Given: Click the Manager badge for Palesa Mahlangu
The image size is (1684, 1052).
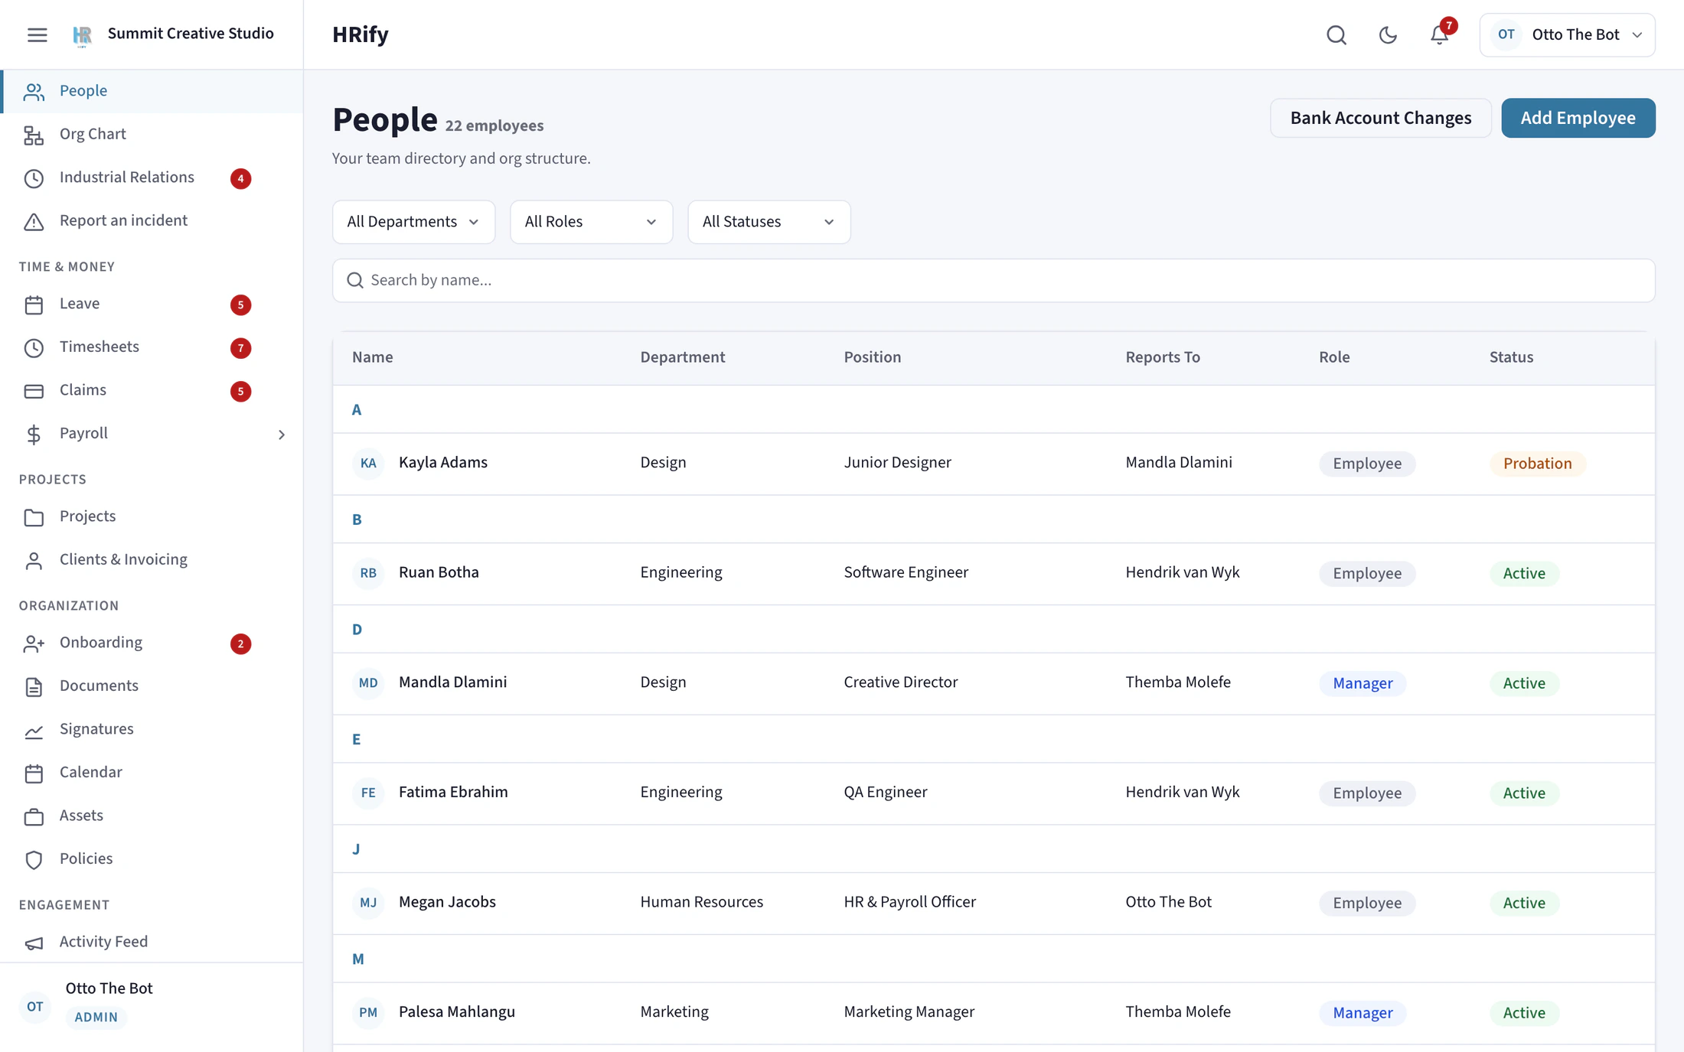Looking at the screenshot, I should [x=1363, y=1013].
